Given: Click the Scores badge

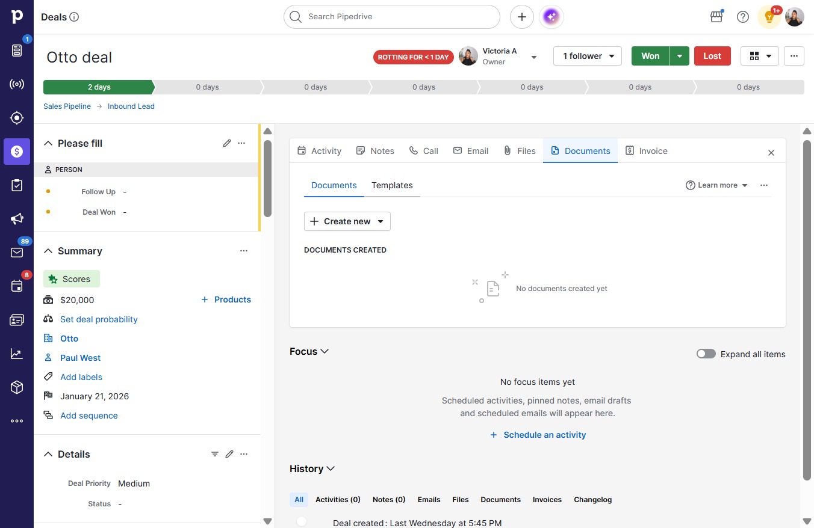Looking at the screenshot, I should (x=72, y=279).
